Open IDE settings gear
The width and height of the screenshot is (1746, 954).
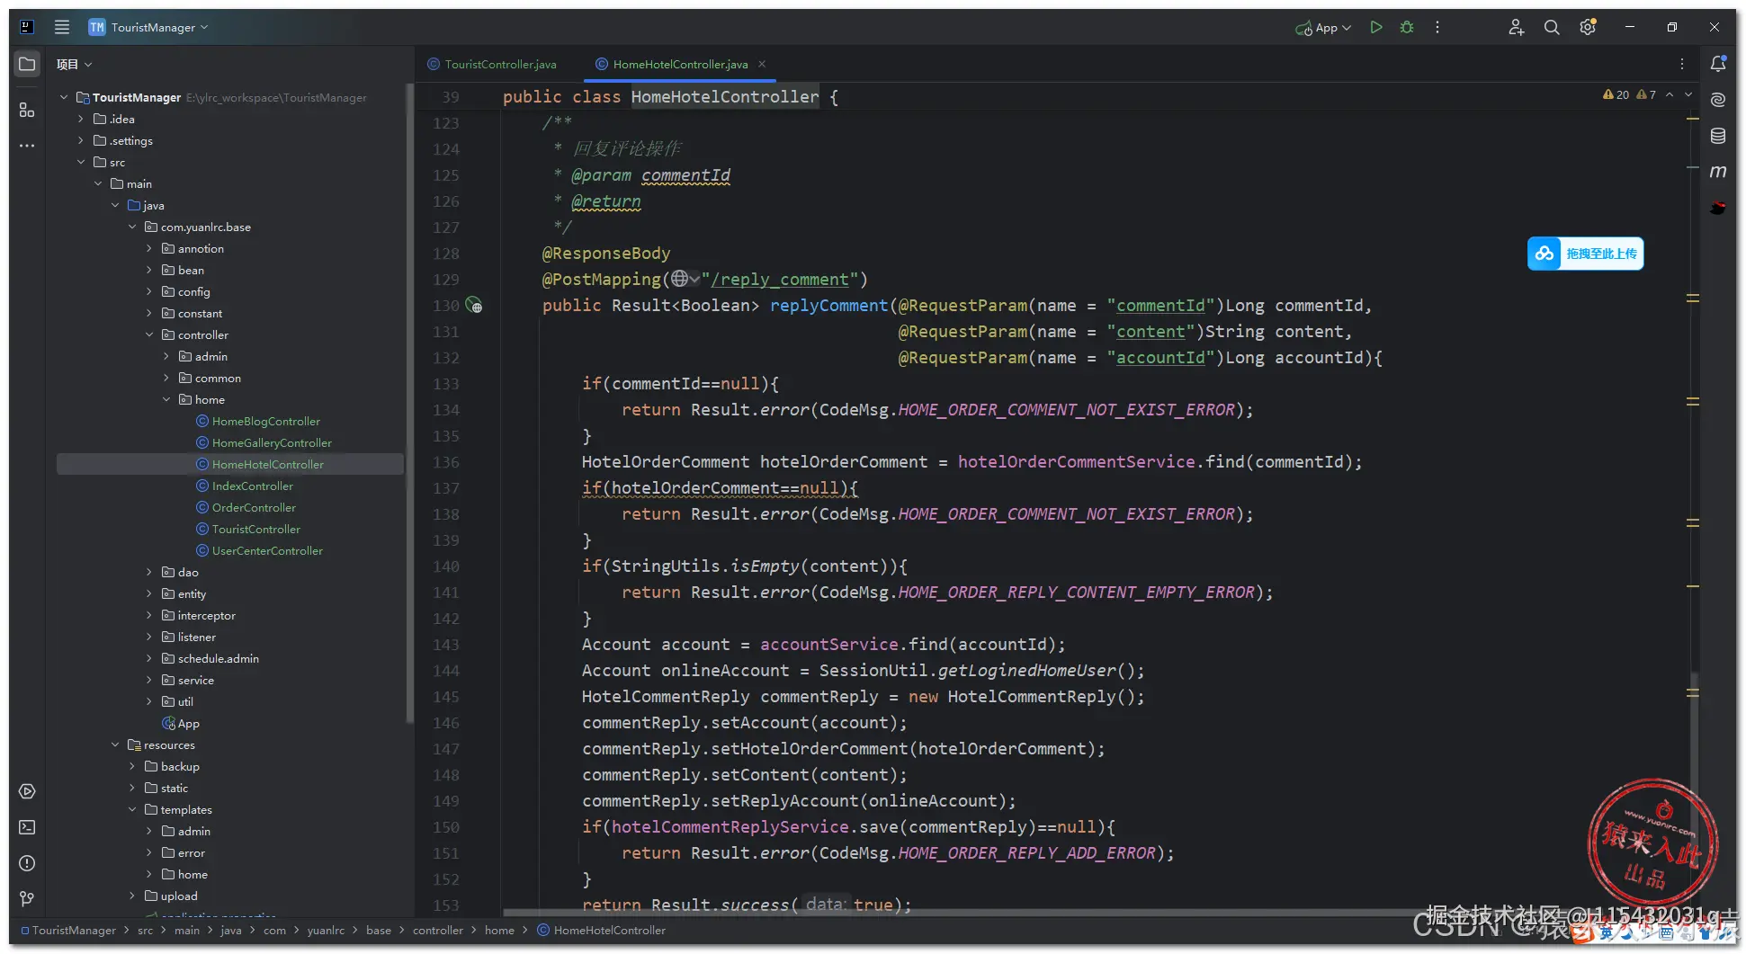1588,27
